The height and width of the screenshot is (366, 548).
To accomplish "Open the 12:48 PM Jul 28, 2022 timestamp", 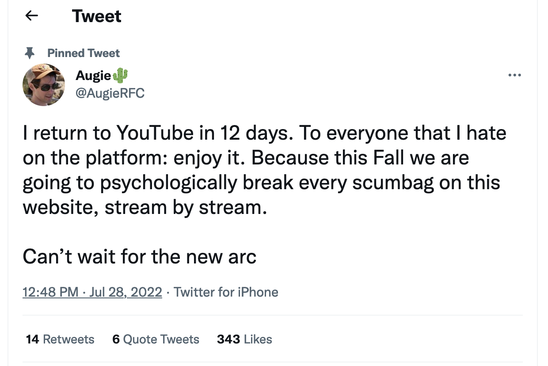I will (92, 292).
